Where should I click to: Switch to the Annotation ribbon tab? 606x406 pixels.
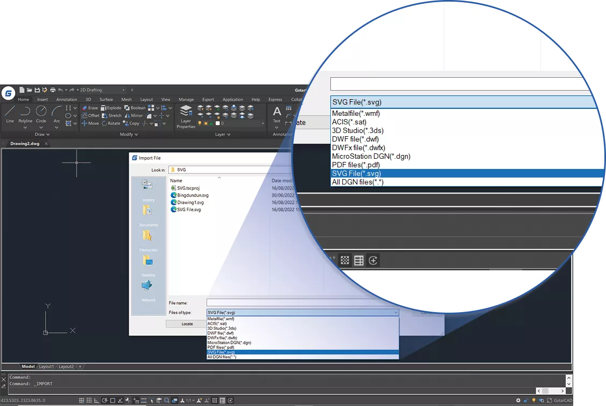click(67, 100)
